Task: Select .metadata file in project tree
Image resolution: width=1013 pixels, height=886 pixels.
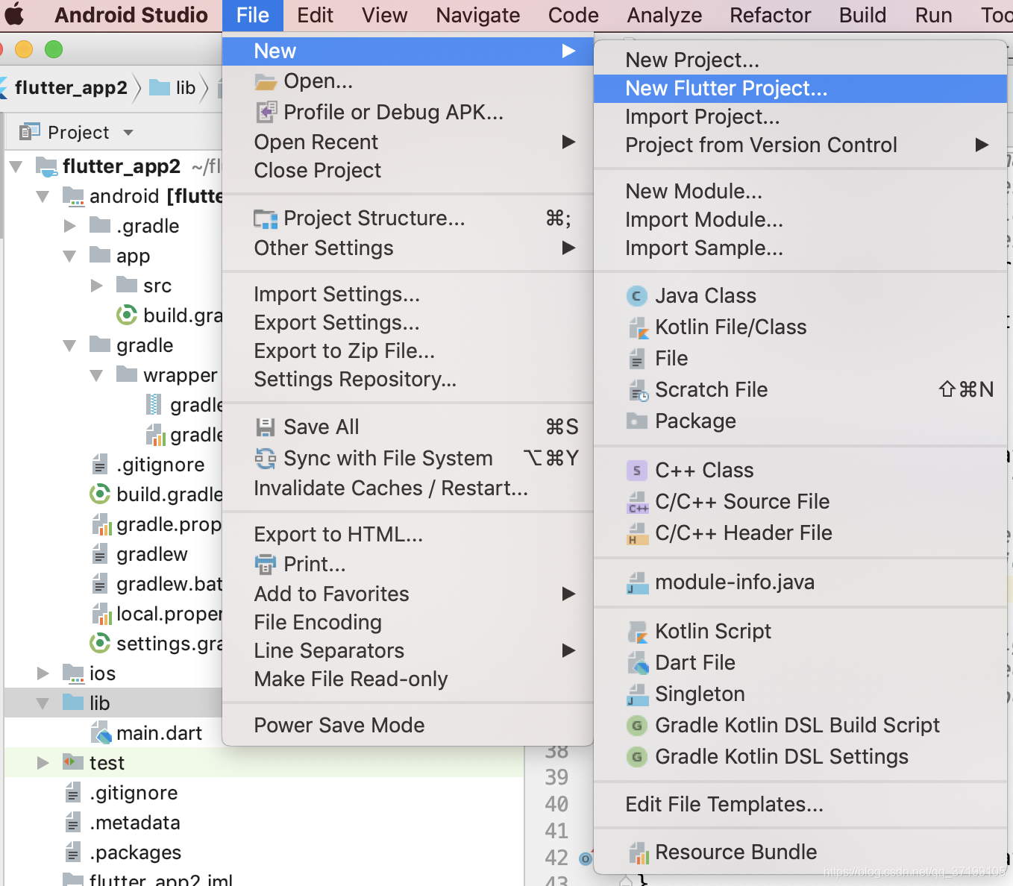Action: pos(135,823)
